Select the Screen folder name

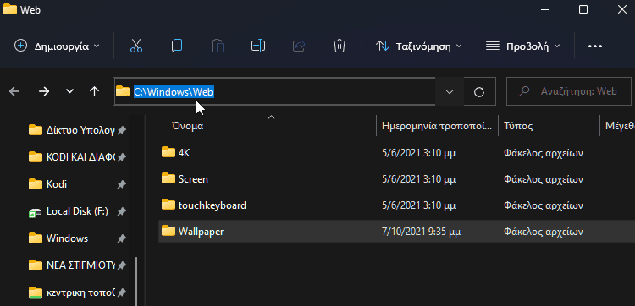click(193, 179)
